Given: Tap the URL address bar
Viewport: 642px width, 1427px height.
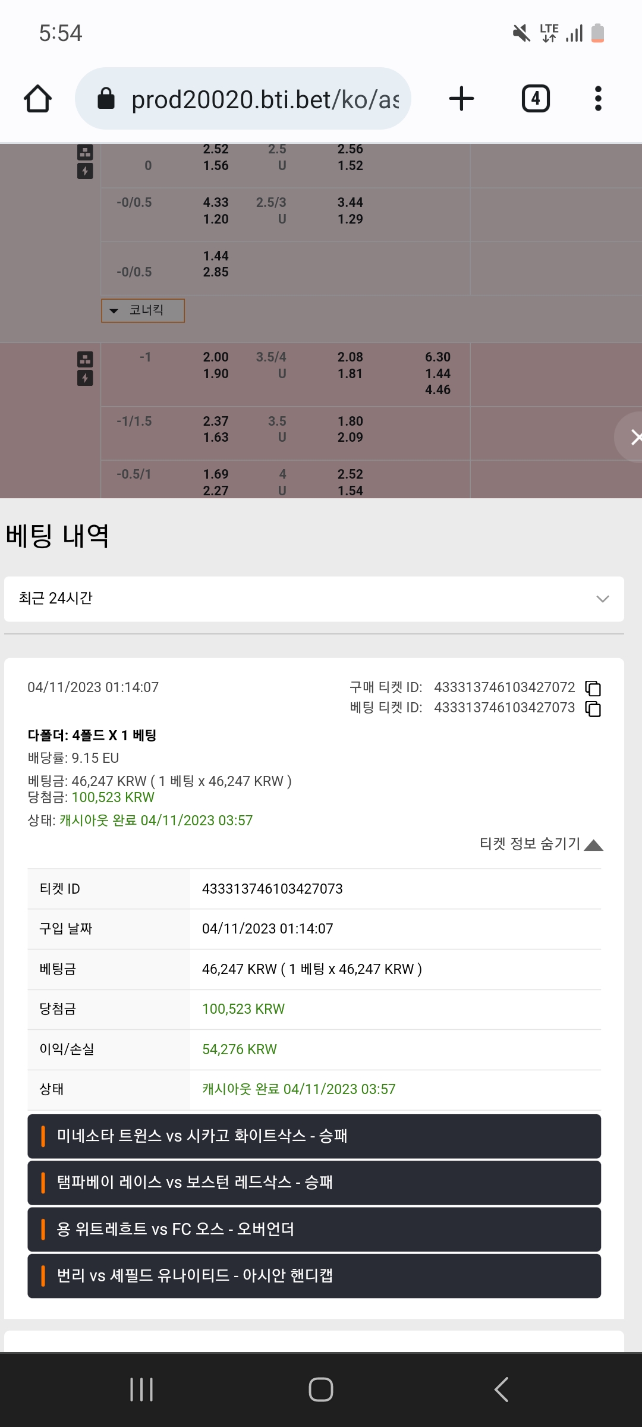Looking at the screenshot, I should pyautogui.click(x=243, y=99).
